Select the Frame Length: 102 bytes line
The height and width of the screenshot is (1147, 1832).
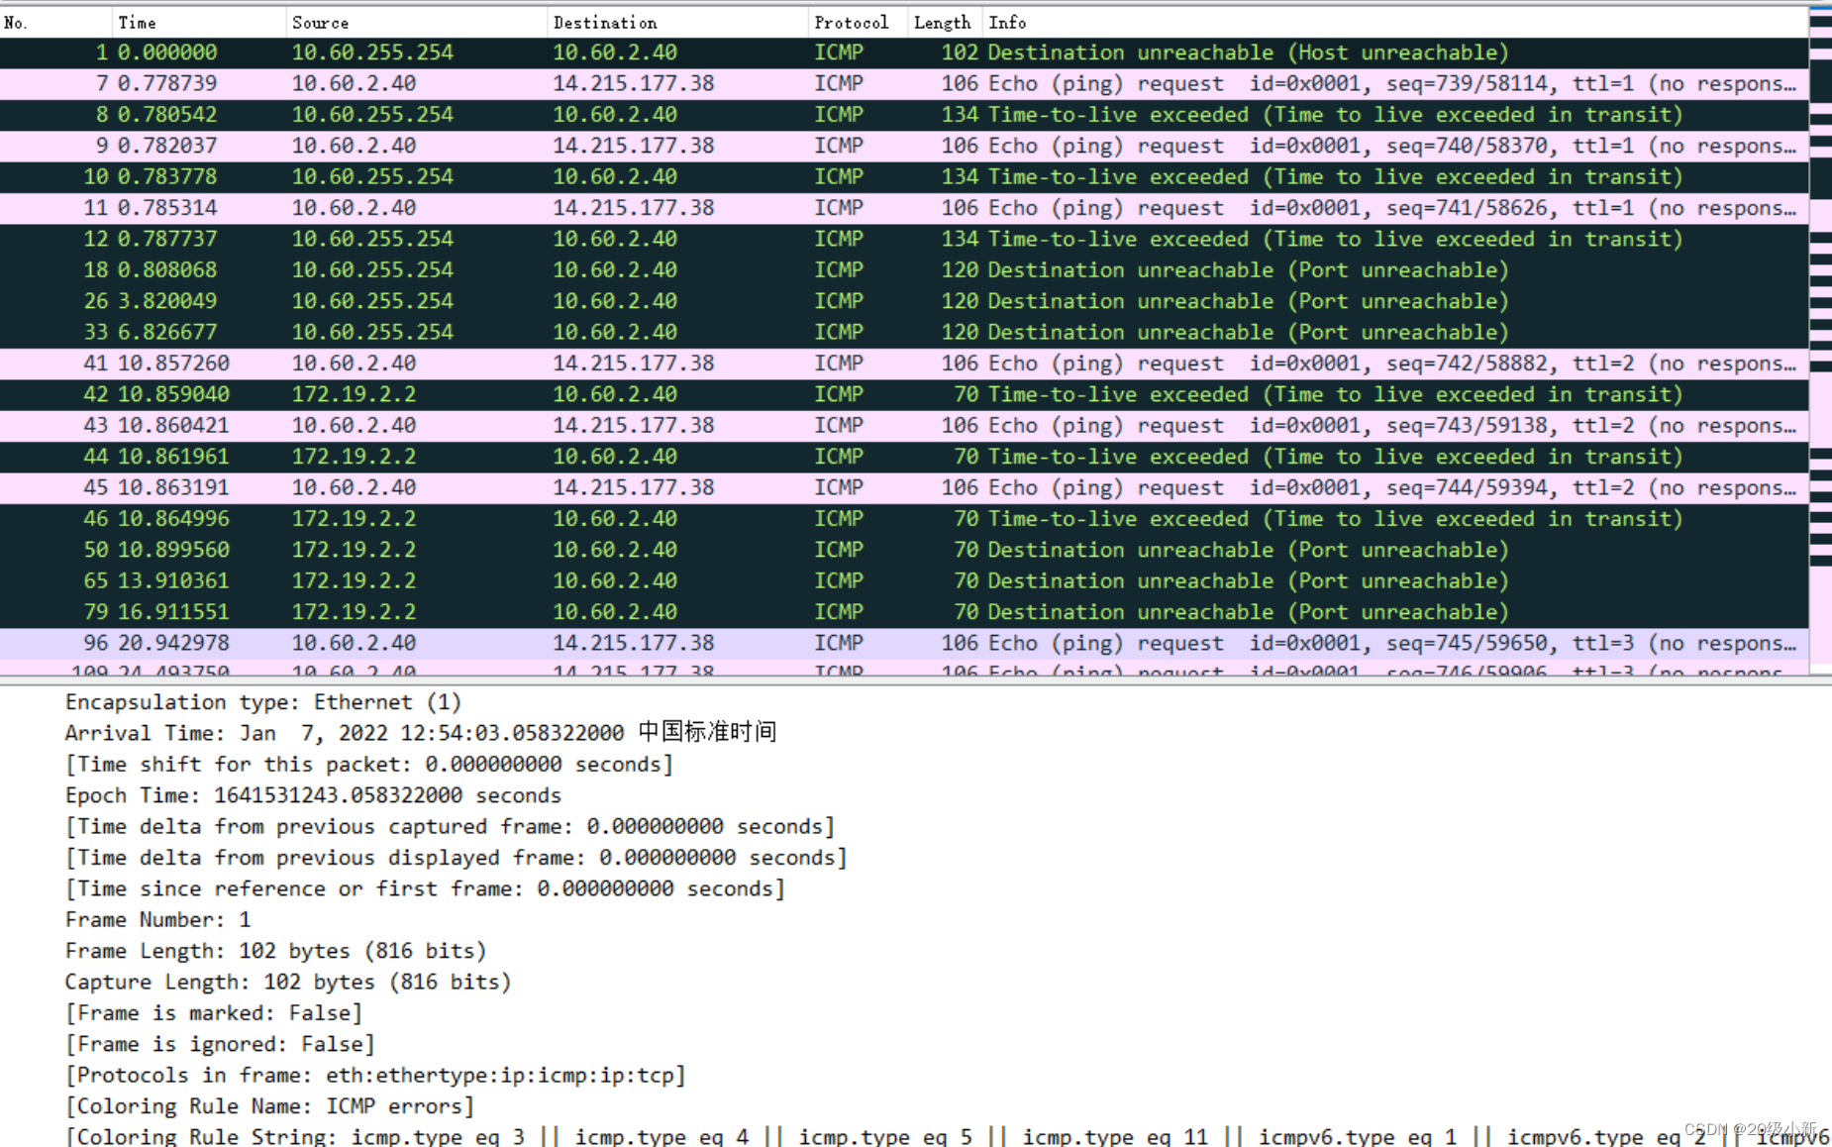click(275, 951)
